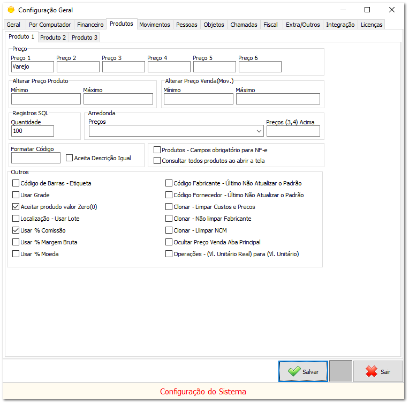Switch to the Integração tab
This screenshot has width=409, height=404.
(340, 25)
